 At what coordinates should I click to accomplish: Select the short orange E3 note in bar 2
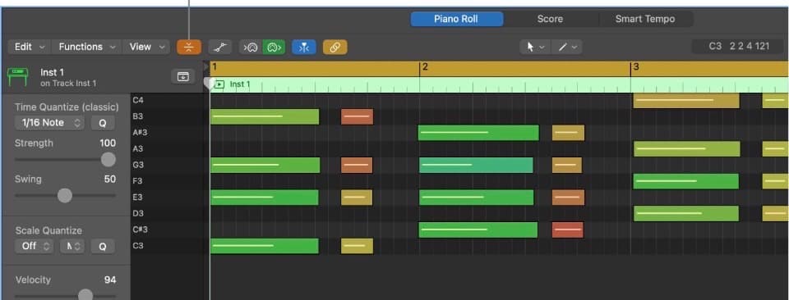[x=568, y=198]
